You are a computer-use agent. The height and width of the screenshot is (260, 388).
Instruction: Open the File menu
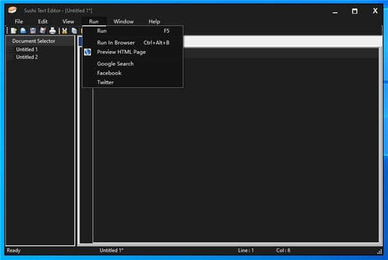[x=19, y=21]
